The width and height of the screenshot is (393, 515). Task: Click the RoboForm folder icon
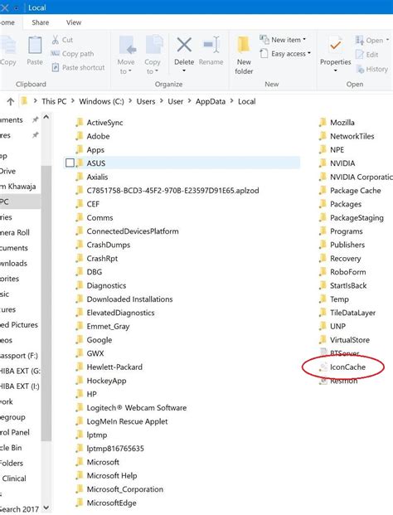click(x=323, y=272)
